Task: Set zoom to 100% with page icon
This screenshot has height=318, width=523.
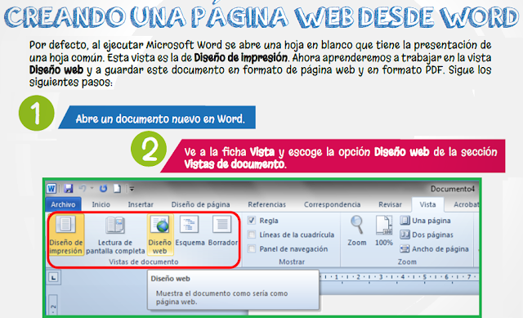Action: pyautogui.click(x=383, y=231)
